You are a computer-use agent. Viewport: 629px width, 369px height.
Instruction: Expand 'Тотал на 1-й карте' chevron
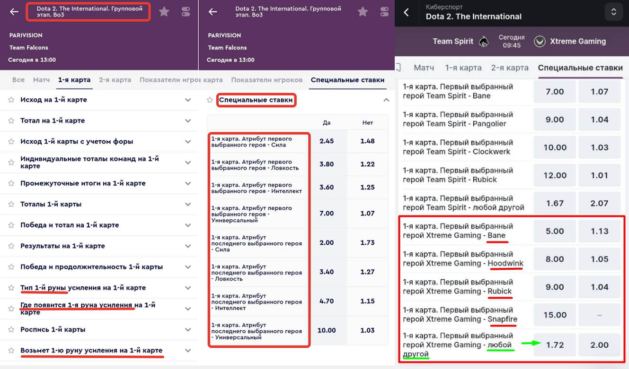[x=188, y=120]
